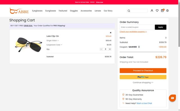Click Start a Live Chat link
This screenshot has width=180, height=111.
(144, 103)
